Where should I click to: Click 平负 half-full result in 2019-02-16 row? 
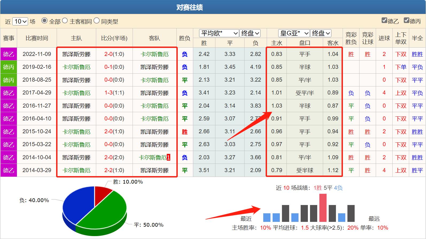click(x=417, y=67)
